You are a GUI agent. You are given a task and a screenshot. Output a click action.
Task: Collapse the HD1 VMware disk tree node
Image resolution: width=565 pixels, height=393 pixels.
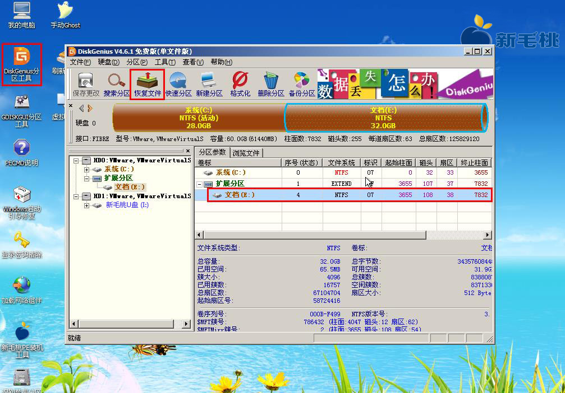(76, 196)
